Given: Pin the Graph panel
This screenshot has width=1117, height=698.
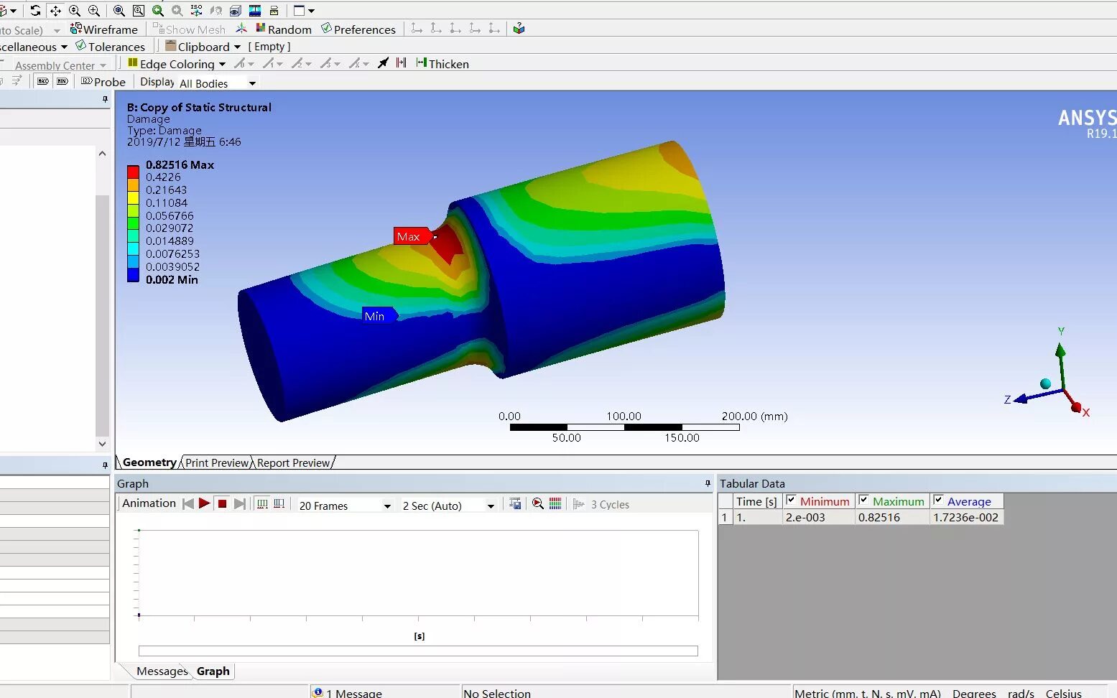Looking at the screenshot, I should (708, 483).
